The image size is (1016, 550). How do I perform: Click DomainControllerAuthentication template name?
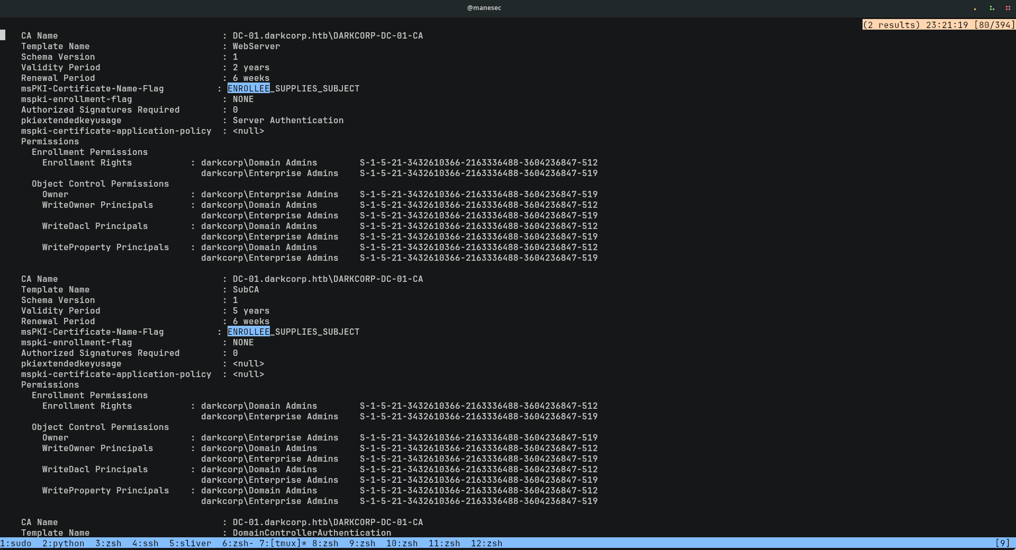click(x=312, y=533)
